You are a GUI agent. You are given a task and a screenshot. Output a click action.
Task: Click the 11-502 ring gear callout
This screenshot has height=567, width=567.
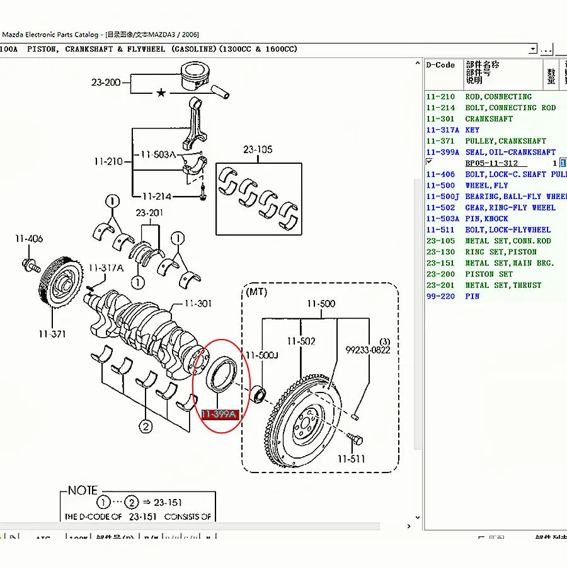(301, 341)
